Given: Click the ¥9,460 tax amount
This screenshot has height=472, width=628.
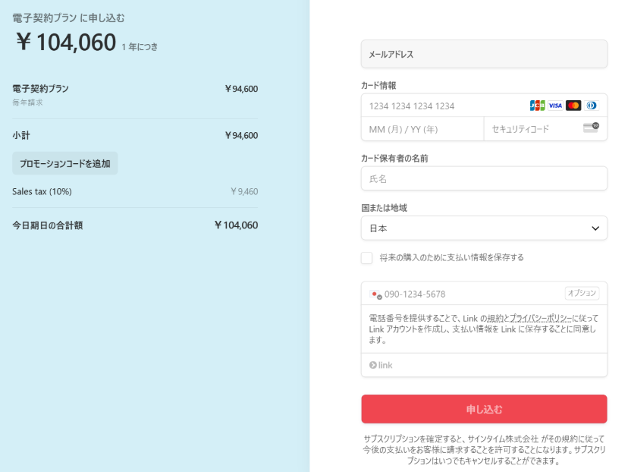Looking at the screenshot, I should point(244,191).
